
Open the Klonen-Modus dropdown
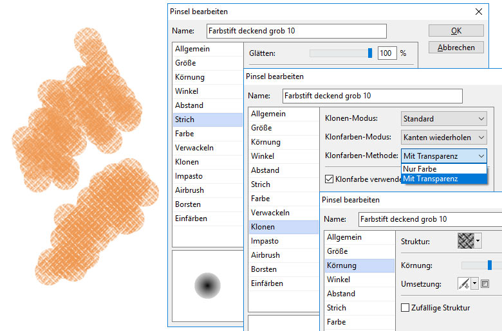(x=443, y=119)
